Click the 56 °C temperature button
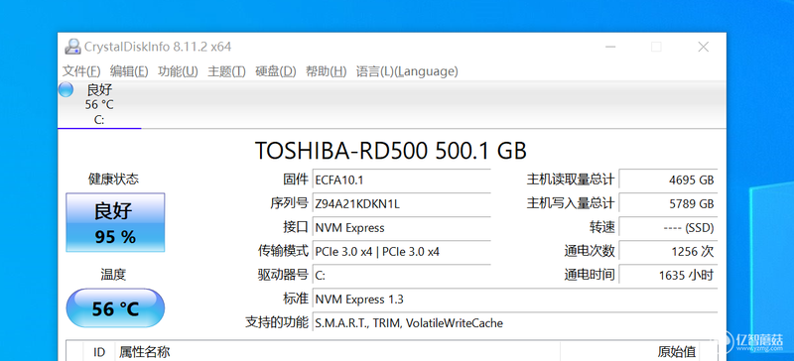This screenshot has width=794, height=361. coord(115,307)
